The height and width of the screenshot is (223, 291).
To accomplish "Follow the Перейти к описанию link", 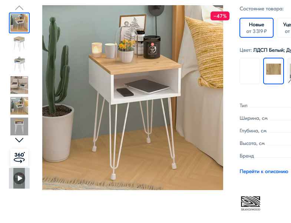I will point(264,172).
